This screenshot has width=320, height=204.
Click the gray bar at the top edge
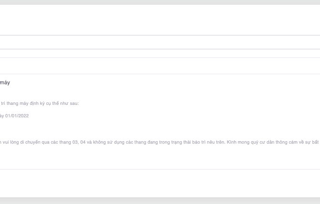coord(160,2)
